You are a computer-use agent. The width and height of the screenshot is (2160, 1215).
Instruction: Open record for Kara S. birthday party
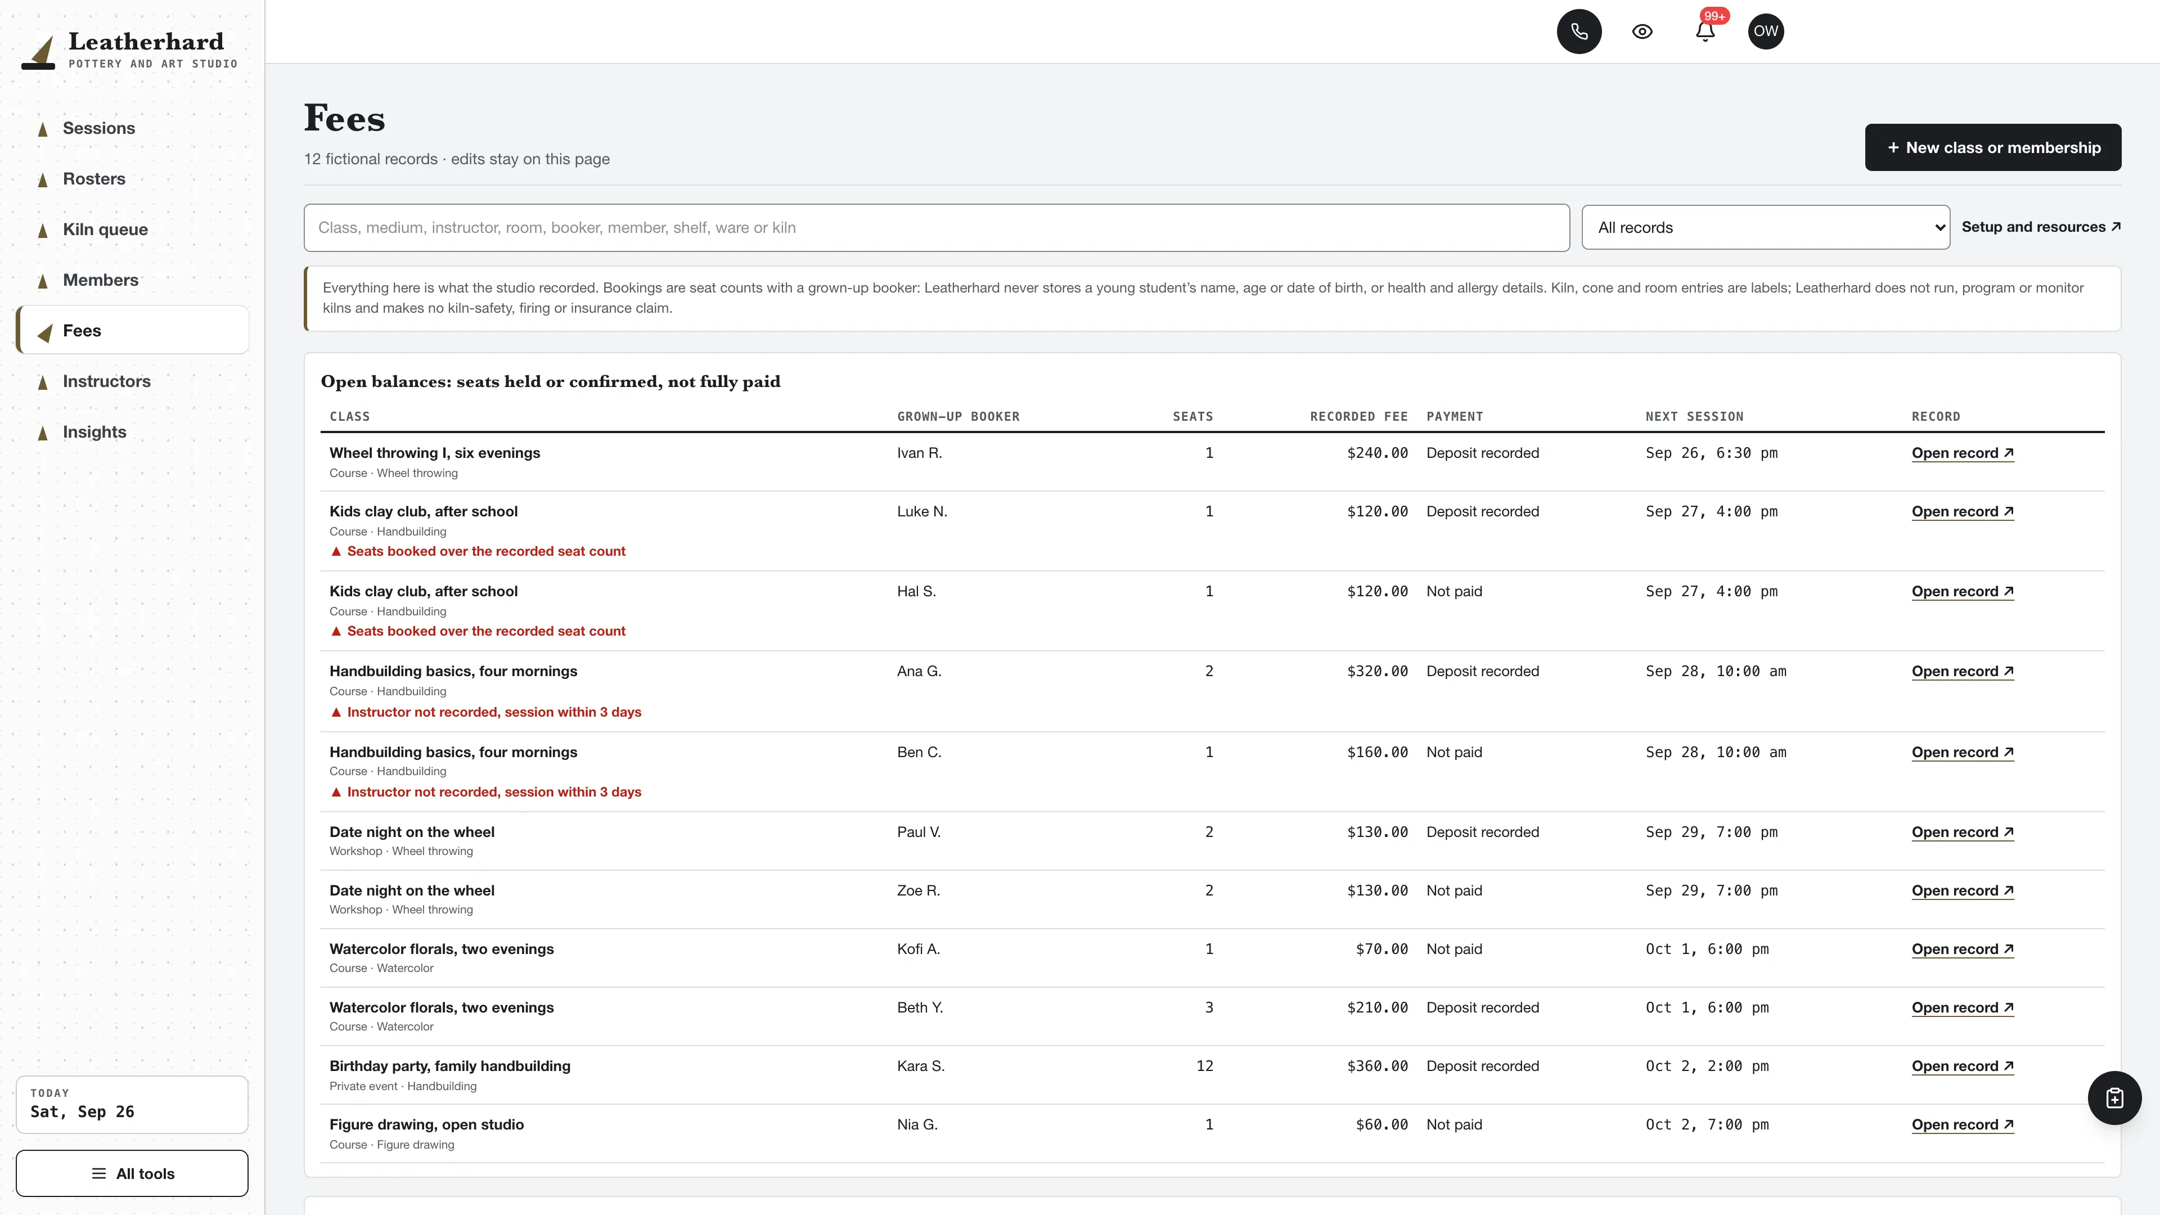(1962, 1066)
